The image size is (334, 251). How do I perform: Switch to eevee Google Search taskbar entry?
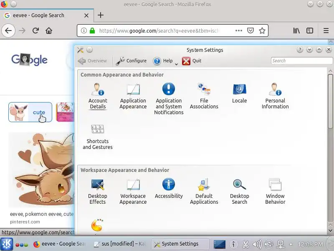60,244
